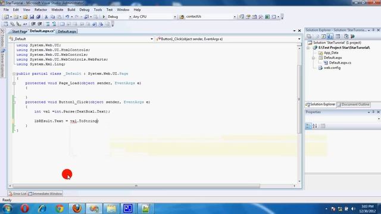Select the Solution Explorer tab
Screen dimensions: 381x214
[x=320, y=105]
